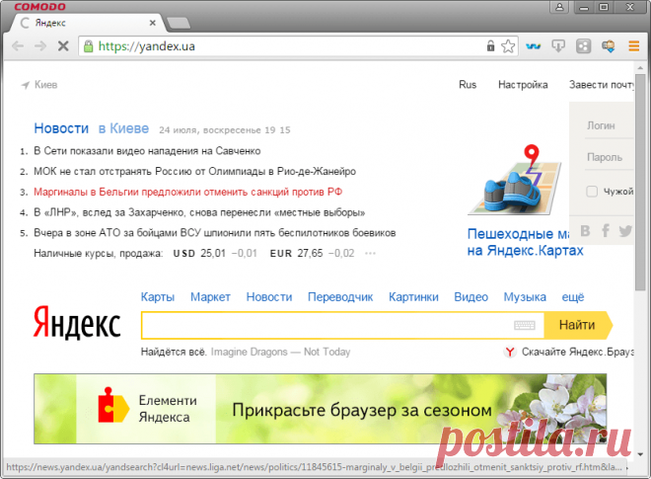Click the browser forward arrow

40,45
